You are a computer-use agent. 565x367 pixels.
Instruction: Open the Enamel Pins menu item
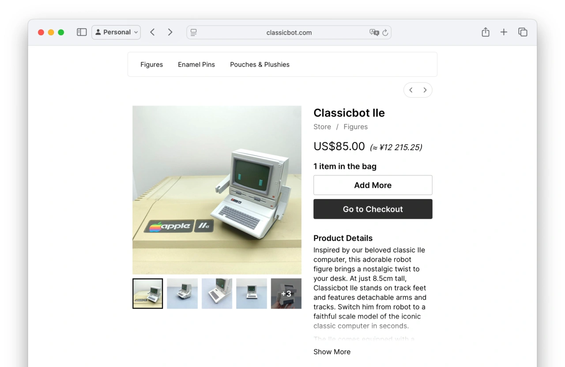point(196,64)
